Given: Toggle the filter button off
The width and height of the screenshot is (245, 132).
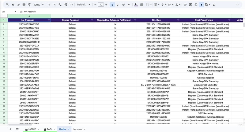Looking at the screenshot, I should click(201, 5).
